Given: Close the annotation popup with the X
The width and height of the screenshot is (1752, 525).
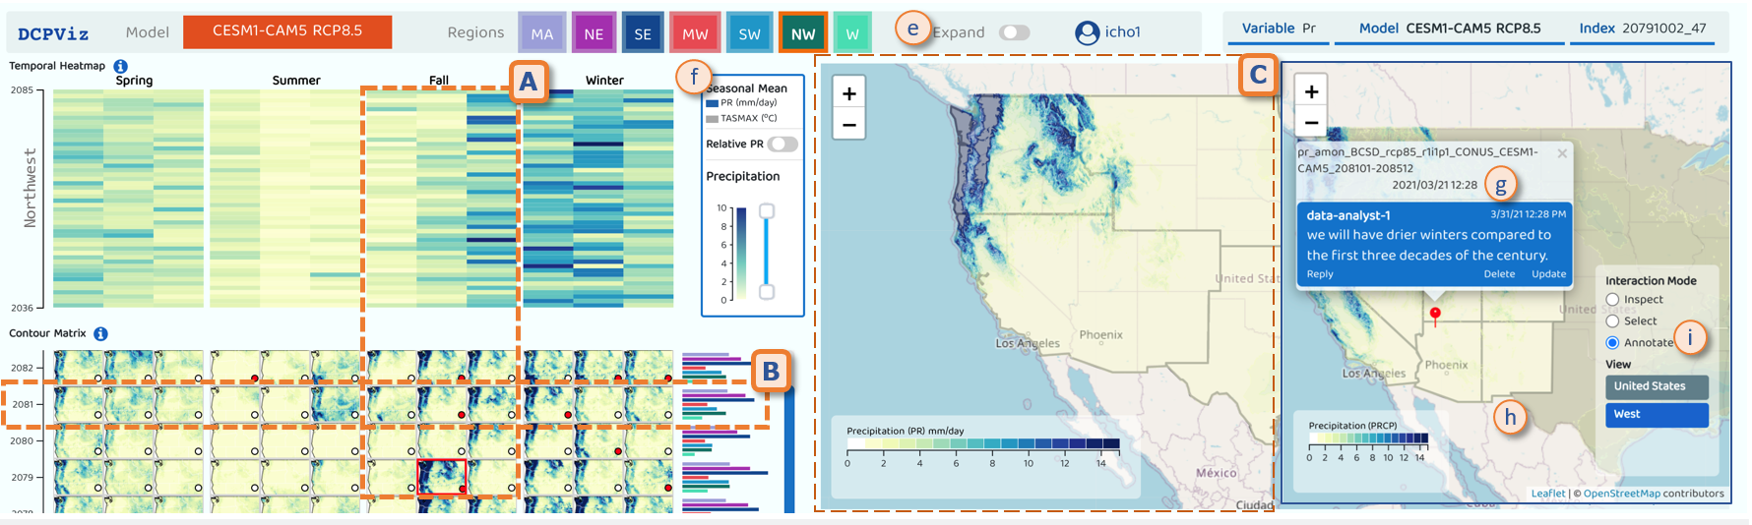Looking at the screenshot, I should point(1562,153).
